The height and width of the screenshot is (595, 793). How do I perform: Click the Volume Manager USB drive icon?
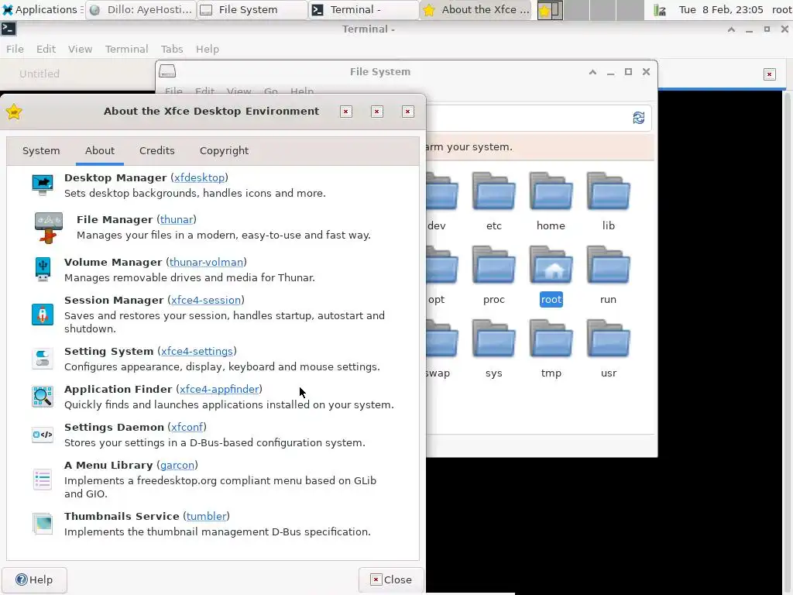pos(43,269)
